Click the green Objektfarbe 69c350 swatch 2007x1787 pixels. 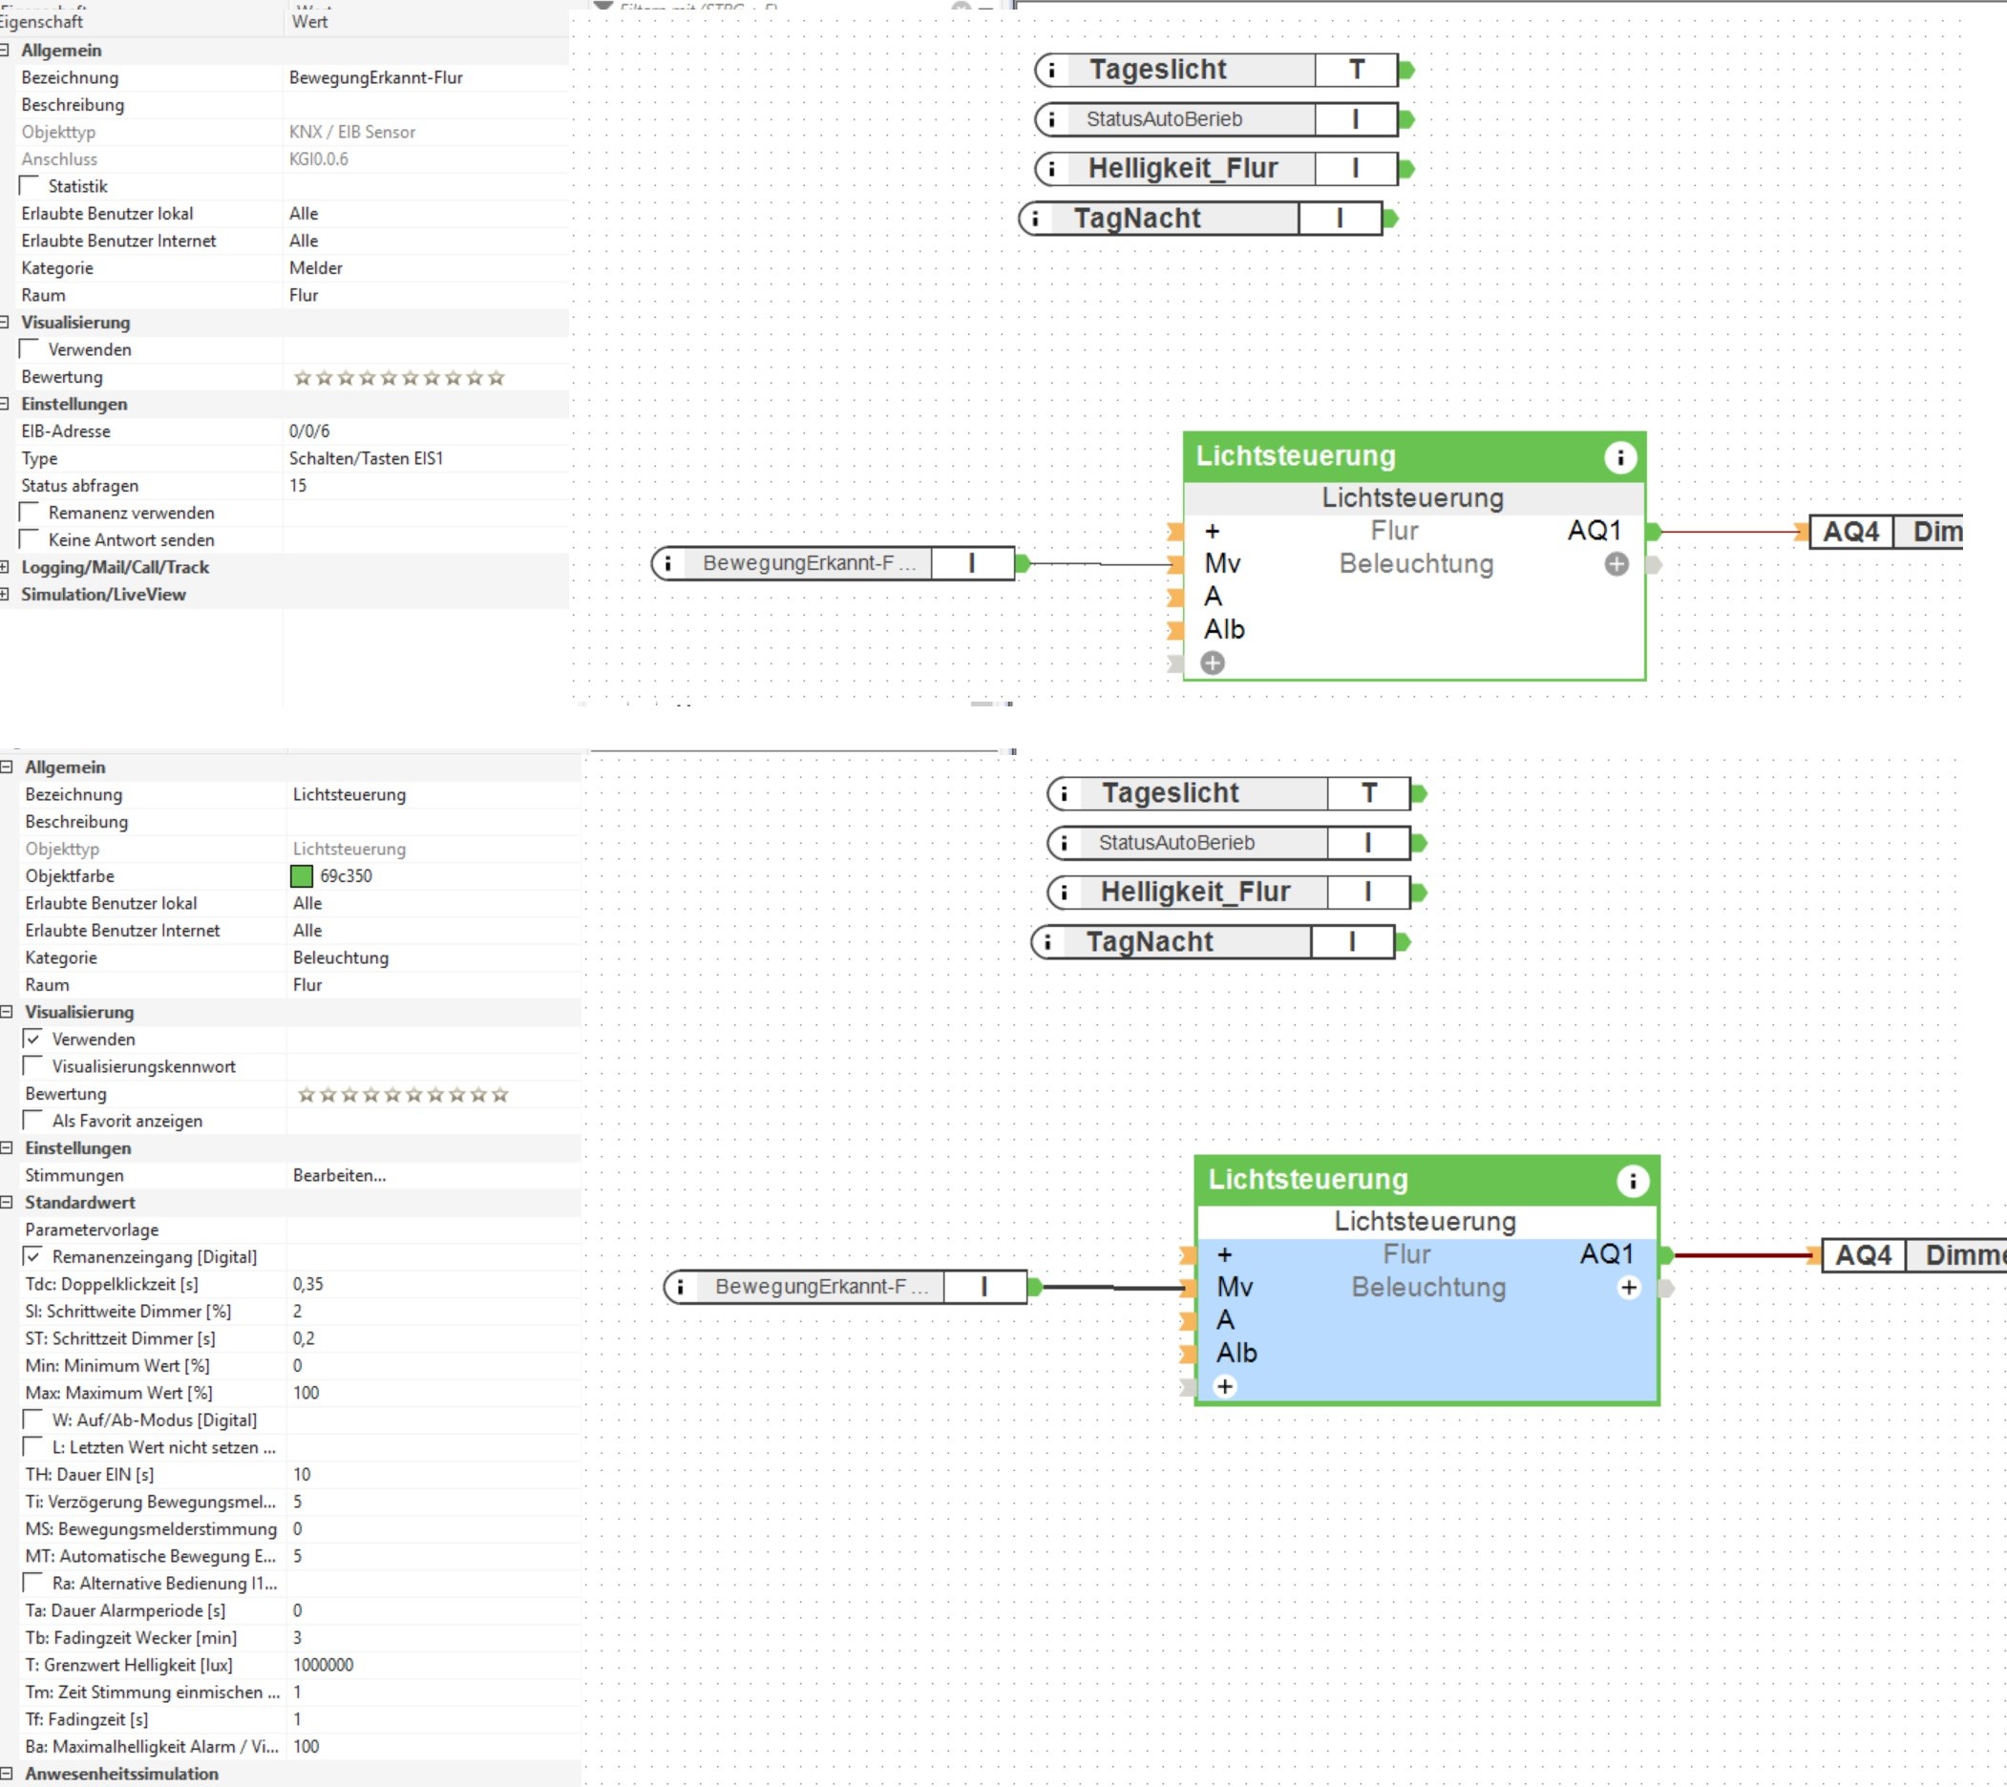(302, 875)
